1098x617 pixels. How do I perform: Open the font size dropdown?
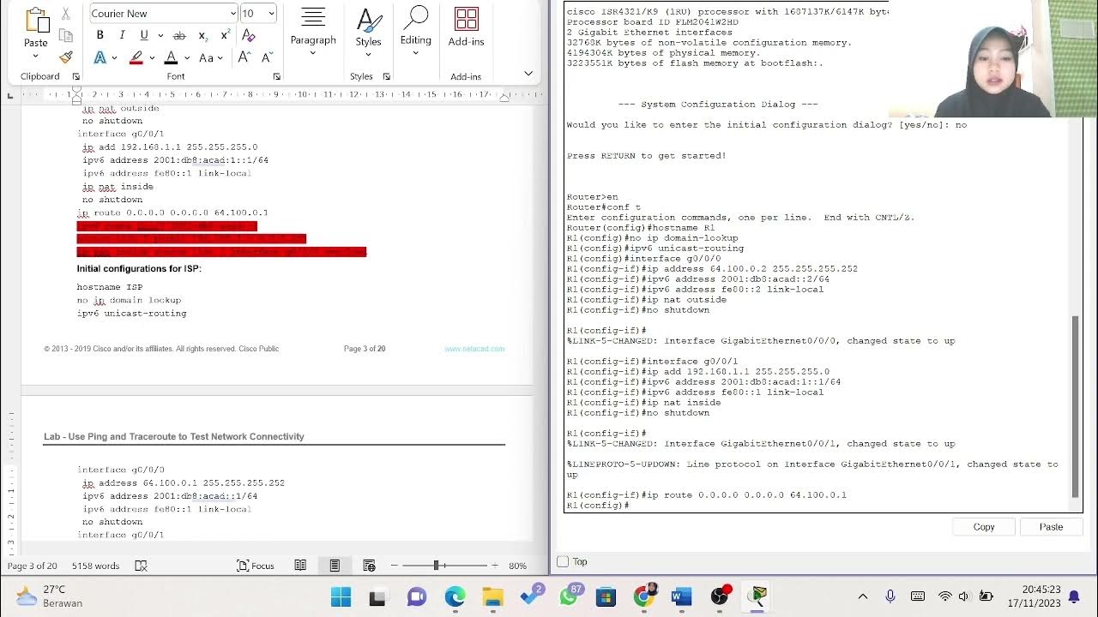pos(271,13)
